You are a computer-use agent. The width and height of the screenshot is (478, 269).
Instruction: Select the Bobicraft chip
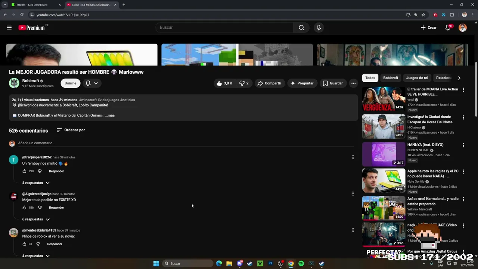391,78
